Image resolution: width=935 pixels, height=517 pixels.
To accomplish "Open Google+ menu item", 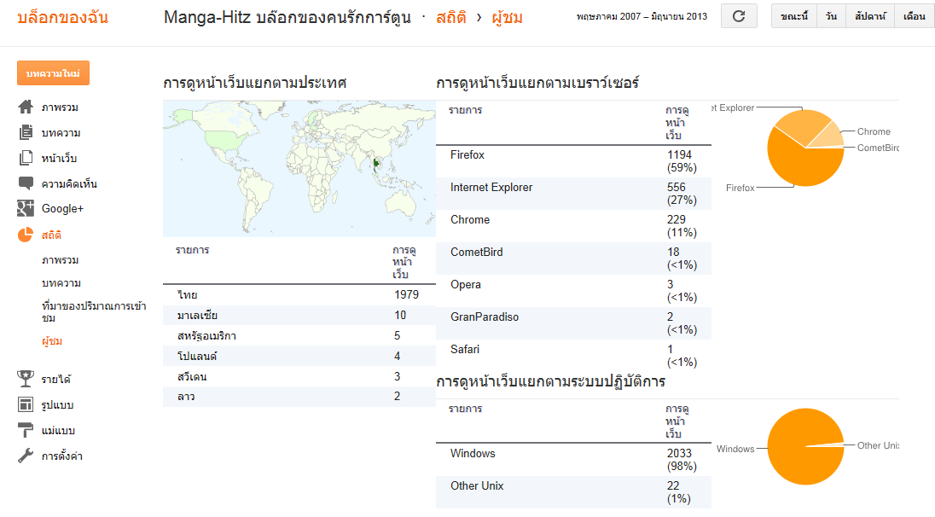I will click(x=62, y=209).
